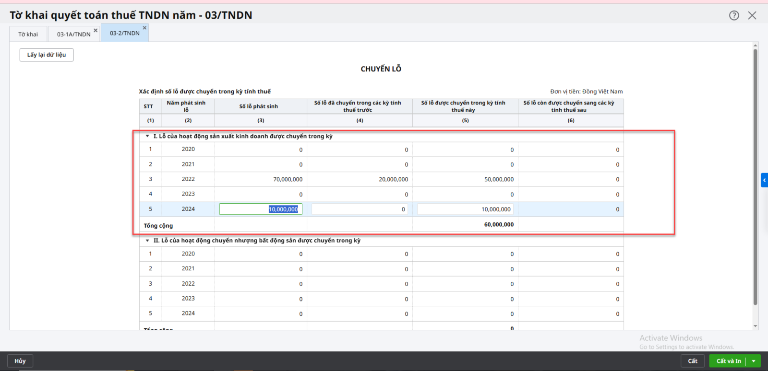Click the vertical scrollbar thumb
The height and width of the screenshot is (371, 768).
point(756,177)
